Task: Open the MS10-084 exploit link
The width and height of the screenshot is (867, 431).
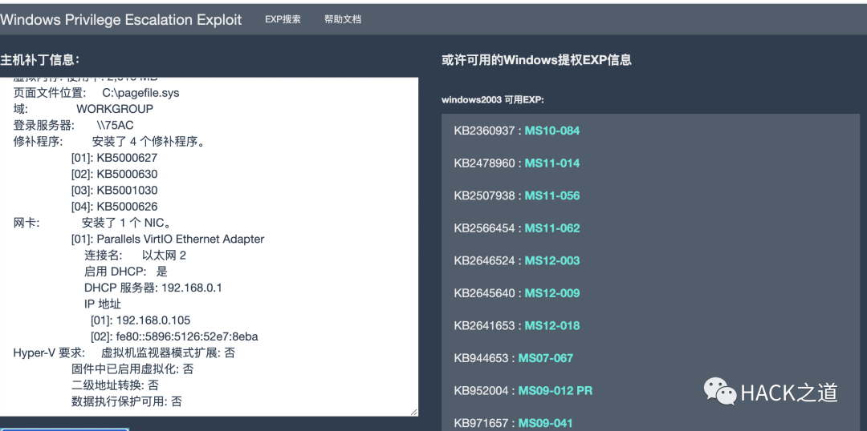Action: point(552,131)
